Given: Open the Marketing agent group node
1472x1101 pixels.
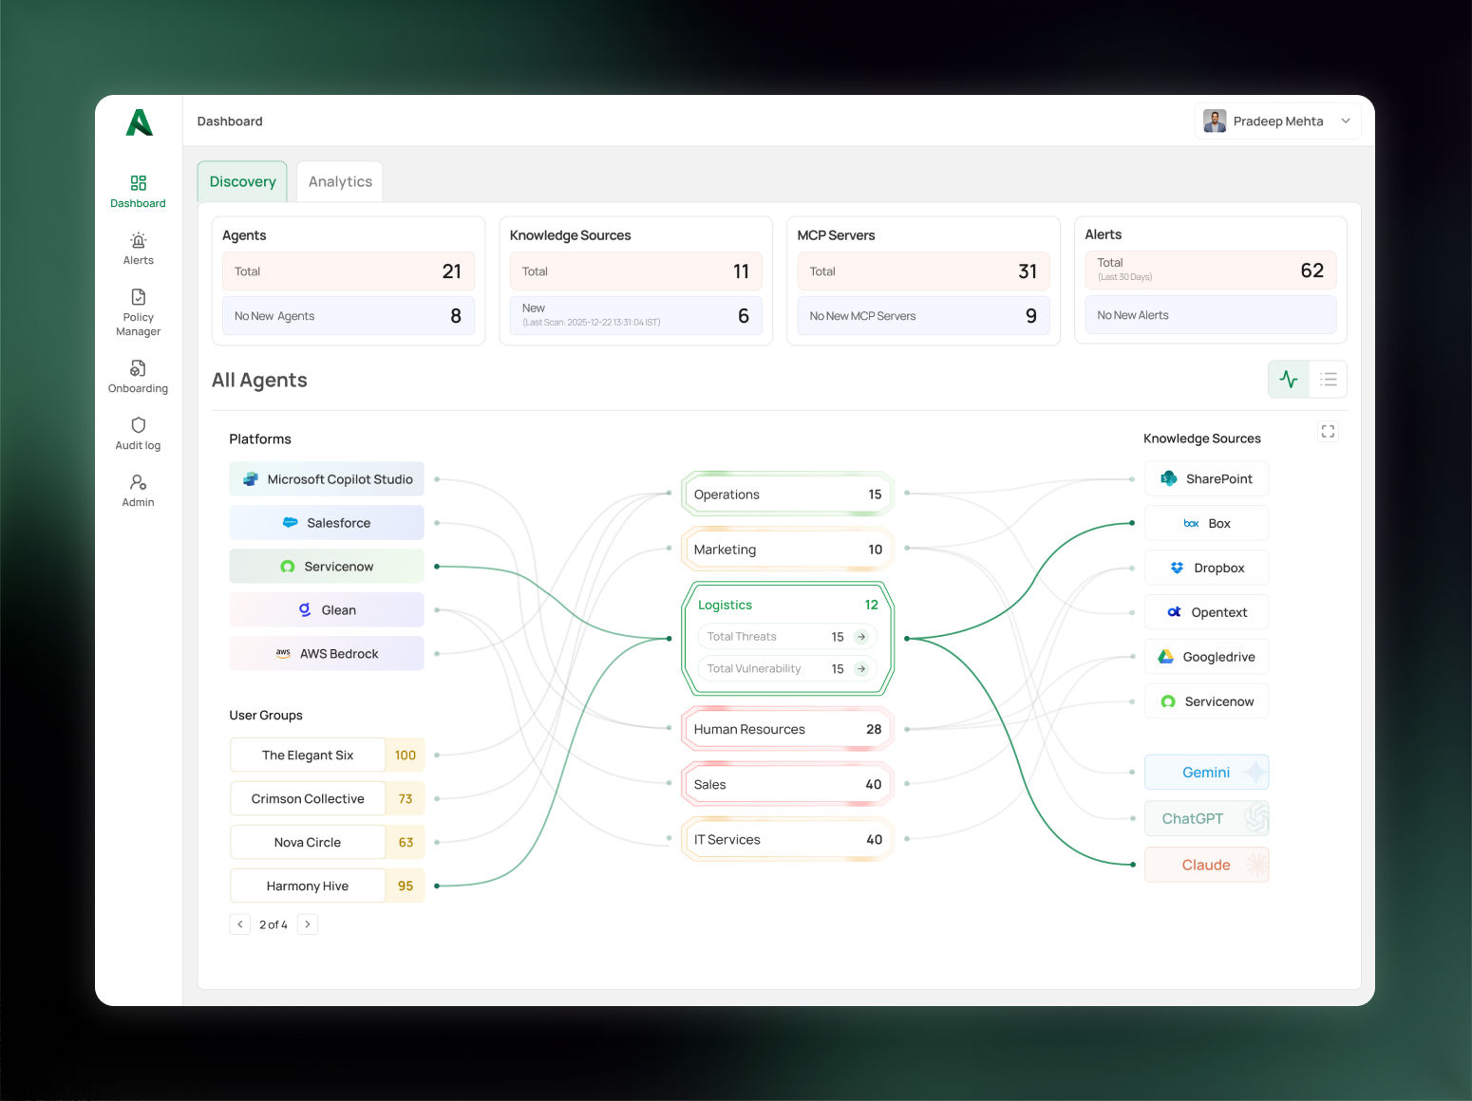Looking at the screenshot, I should point(788,550).
